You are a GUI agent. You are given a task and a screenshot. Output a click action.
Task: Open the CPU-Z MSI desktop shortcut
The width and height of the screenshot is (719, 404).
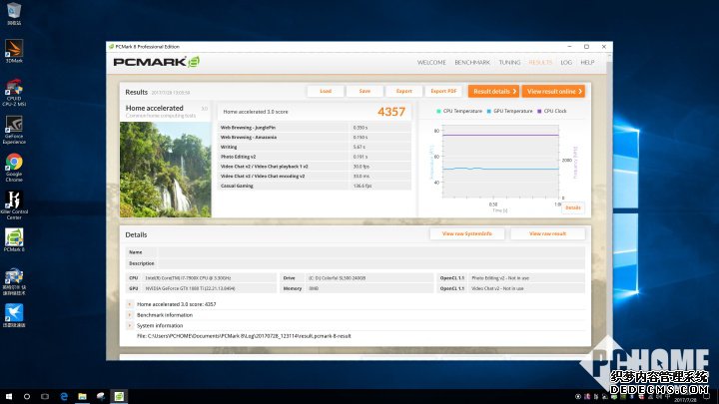coord(14,92)
